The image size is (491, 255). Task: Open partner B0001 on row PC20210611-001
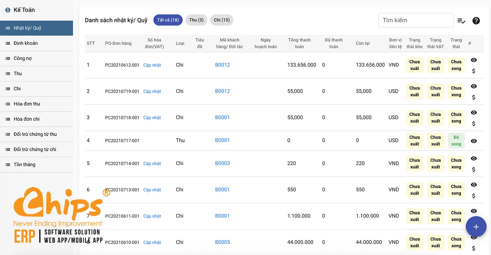click(x=222, y=216)
